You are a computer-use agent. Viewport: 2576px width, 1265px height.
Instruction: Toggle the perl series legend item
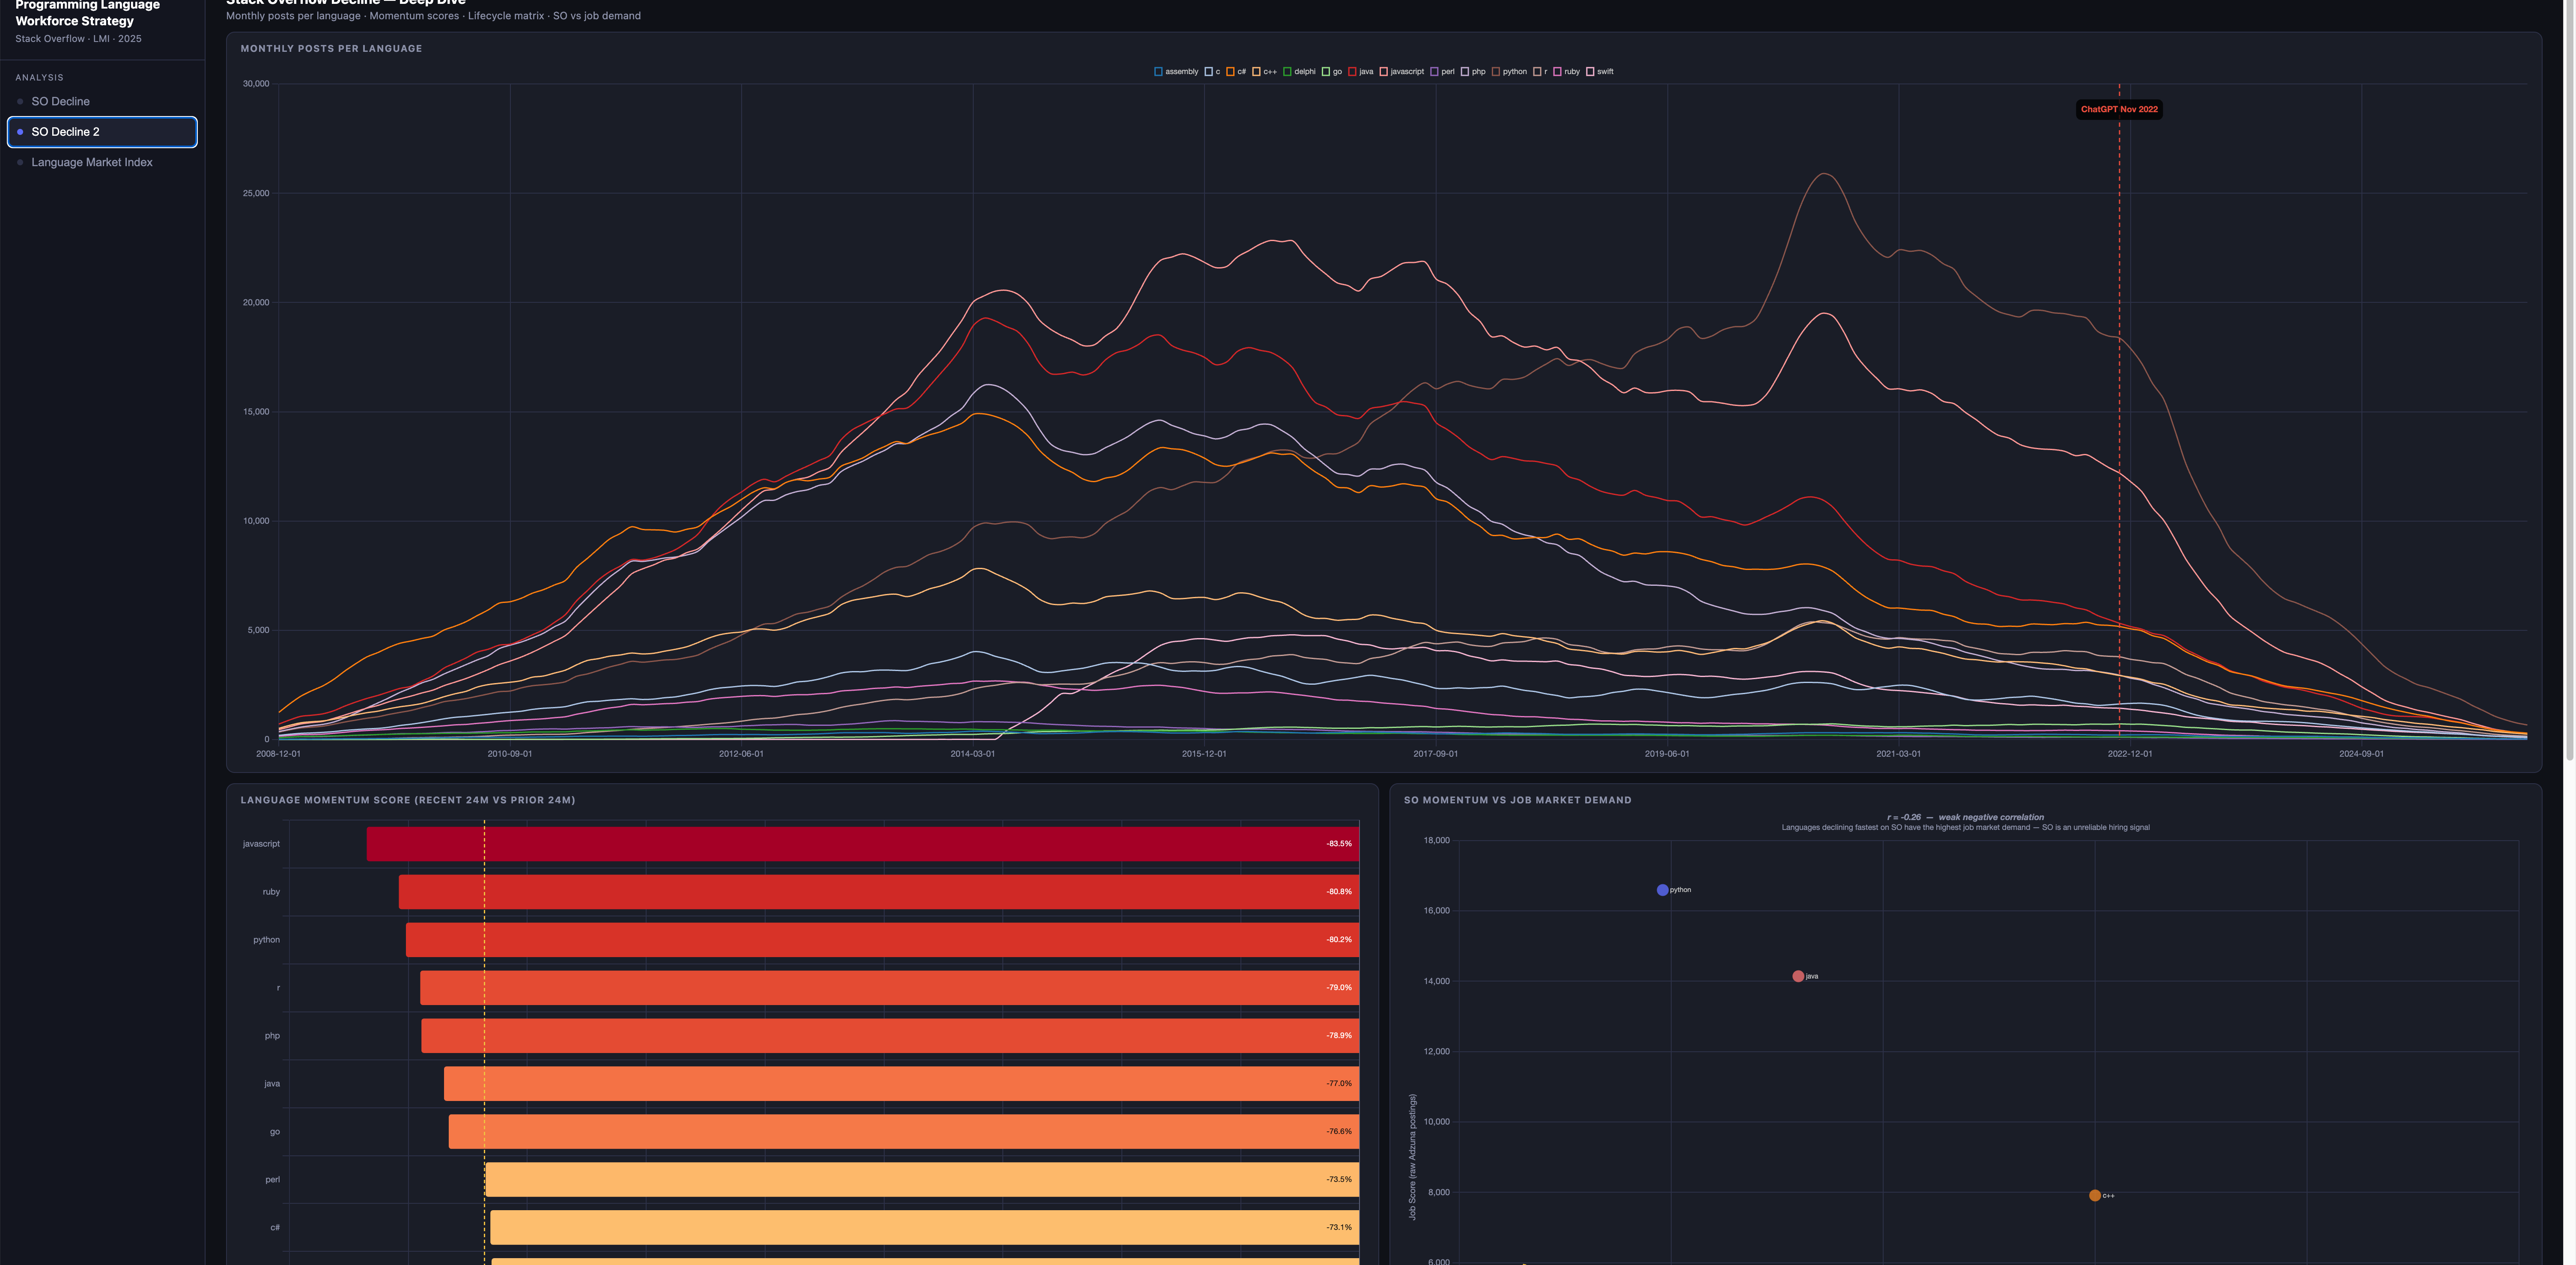pyautogui.click(x=1443, y=72)
